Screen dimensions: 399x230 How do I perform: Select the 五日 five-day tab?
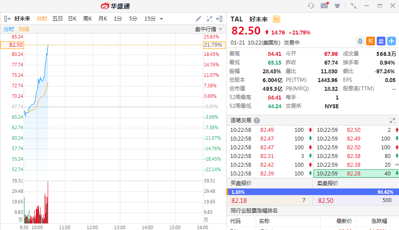point(57,19)
